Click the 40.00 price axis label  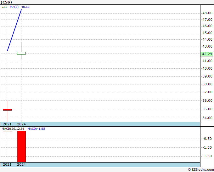tap(207, 68)
